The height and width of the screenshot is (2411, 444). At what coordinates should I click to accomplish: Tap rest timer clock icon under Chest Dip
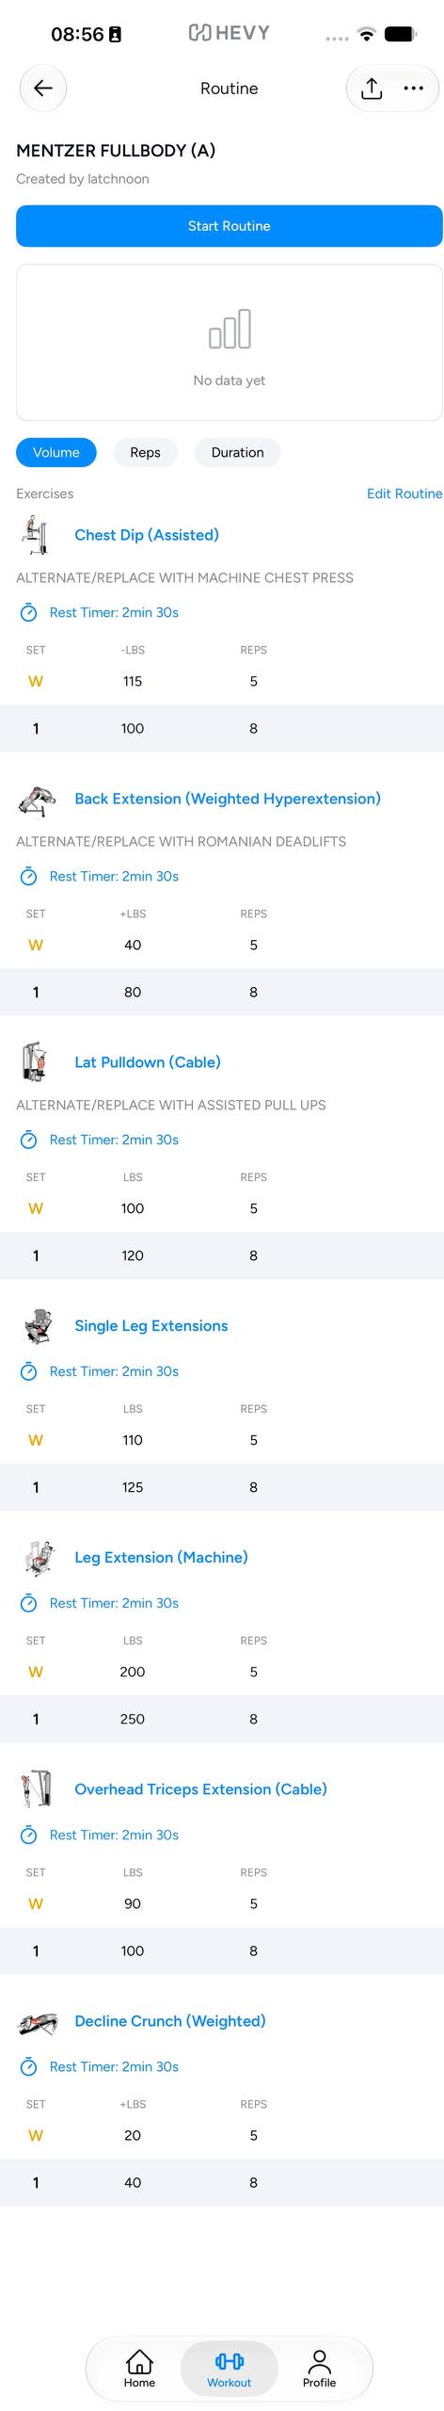[x=29, y=613]
